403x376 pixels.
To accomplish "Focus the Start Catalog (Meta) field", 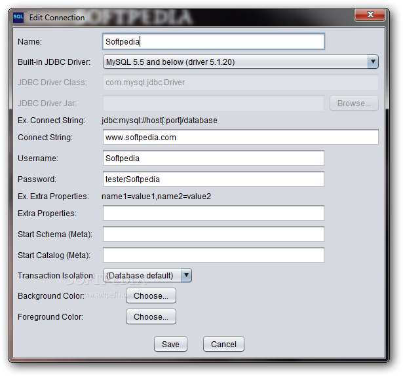I will point(214,255).
